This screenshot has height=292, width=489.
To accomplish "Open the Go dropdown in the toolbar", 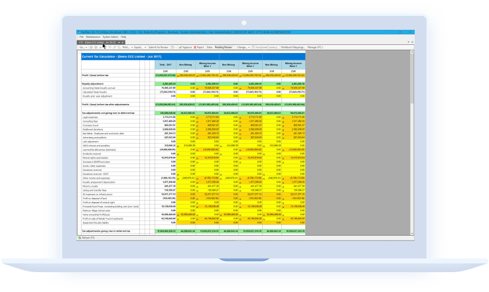I will pos(83,48).
